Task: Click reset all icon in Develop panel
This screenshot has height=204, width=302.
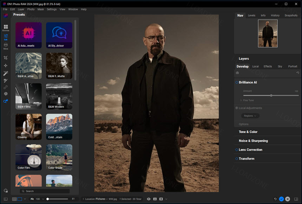Action: [298, 73]
